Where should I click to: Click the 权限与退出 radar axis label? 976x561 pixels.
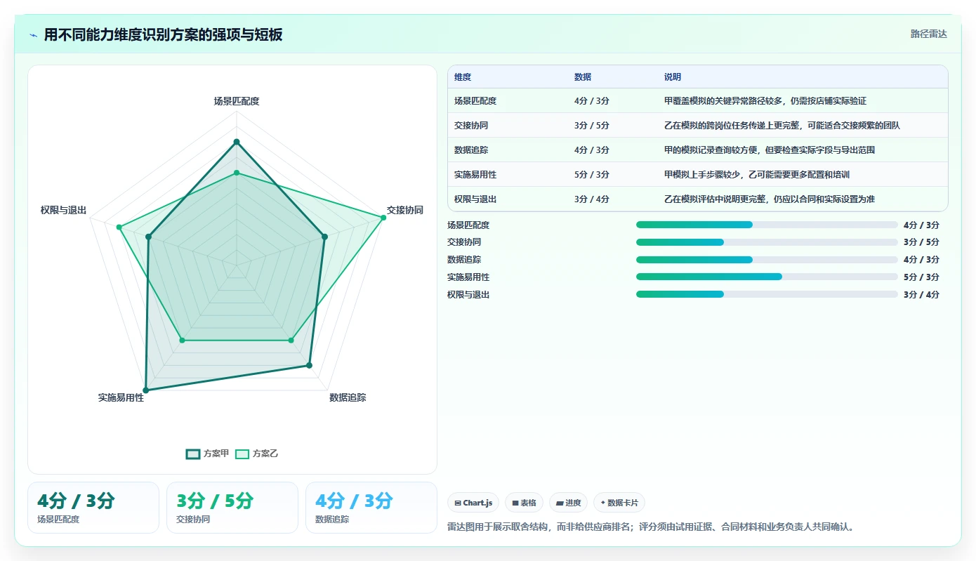[63, 210]
